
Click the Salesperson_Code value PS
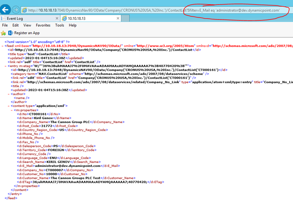pyautogui.click(x=55, y=146)
